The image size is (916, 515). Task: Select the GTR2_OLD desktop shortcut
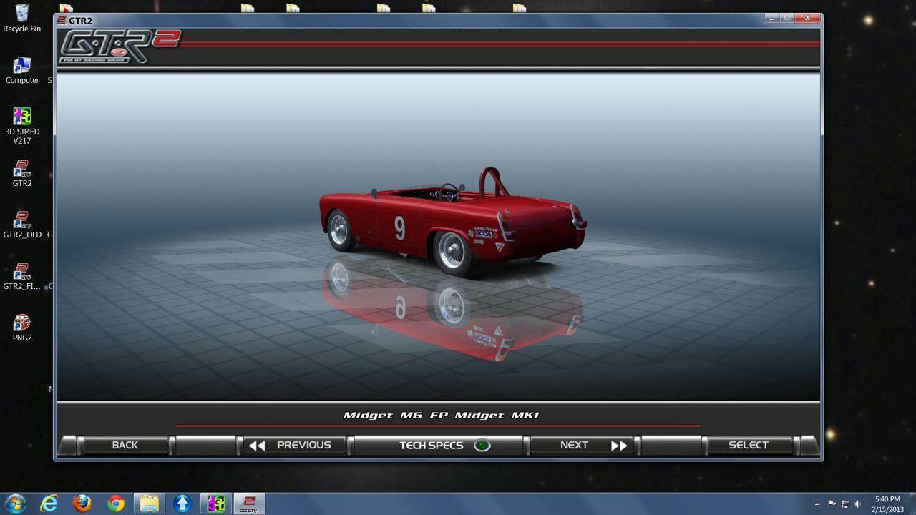(x=22, y=225)
